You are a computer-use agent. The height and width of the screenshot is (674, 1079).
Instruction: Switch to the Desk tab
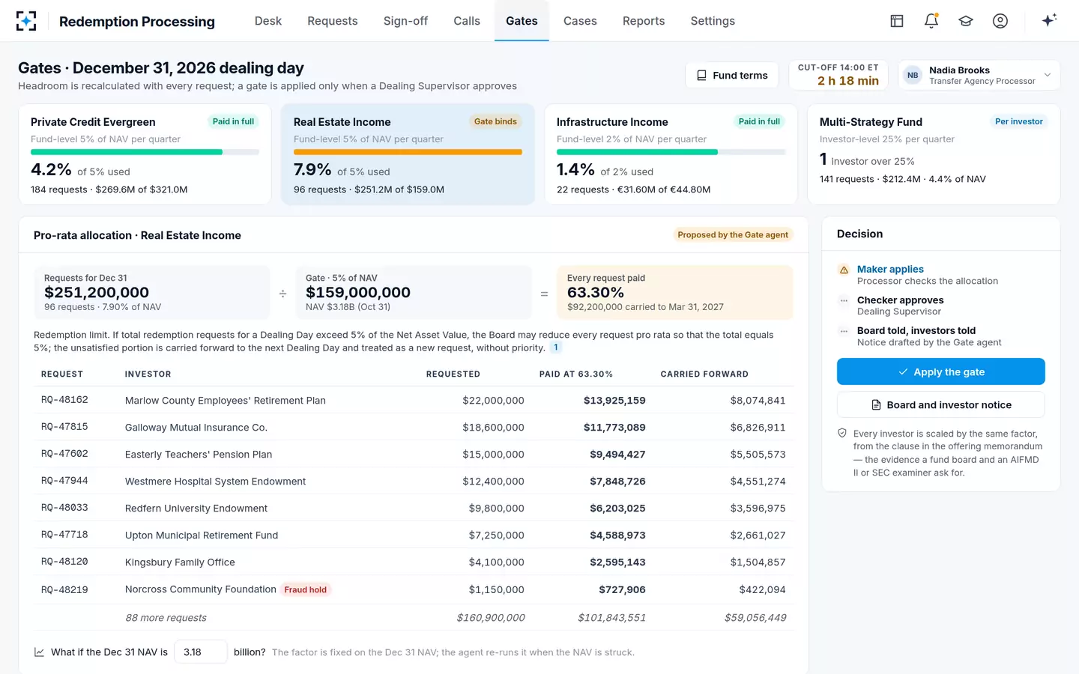tap(268, 21)
